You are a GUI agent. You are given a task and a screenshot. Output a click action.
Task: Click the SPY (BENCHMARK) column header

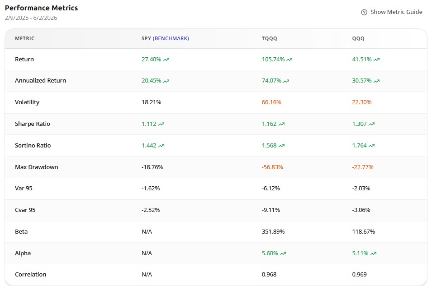pyautogui.click(x=165, y=38)
